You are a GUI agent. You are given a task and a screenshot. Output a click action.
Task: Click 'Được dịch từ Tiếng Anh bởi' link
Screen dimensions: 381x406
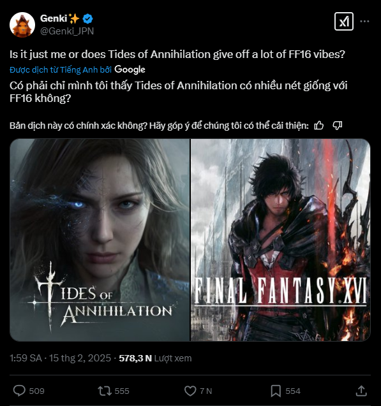(61, 69)
